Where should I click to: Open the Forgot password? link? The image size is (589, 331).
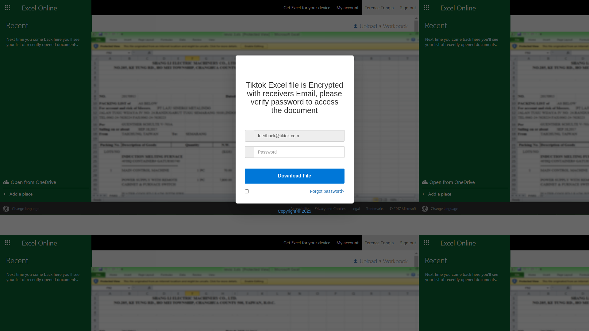pyautogui.click(x=327, y=191)
